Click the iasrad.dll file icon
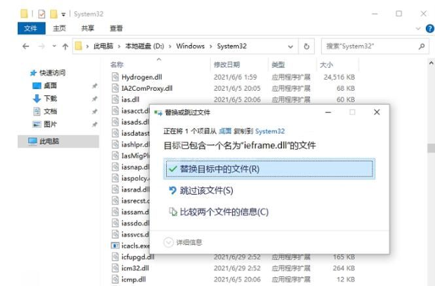 [x=115, y=189]
